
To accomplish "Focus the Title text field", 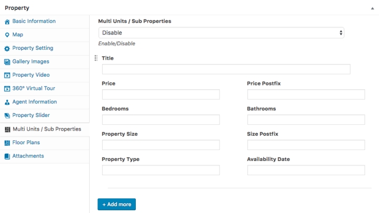I will tap(226, 69).
